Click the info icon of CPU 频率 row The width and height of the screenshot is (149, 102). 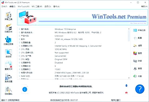pos(20,49)
